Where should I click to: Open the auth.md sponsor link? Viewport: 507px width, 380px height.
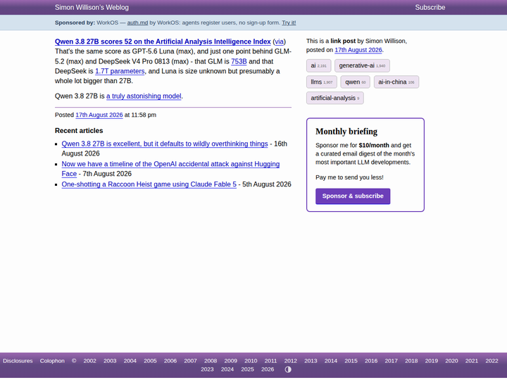(137, 23)
